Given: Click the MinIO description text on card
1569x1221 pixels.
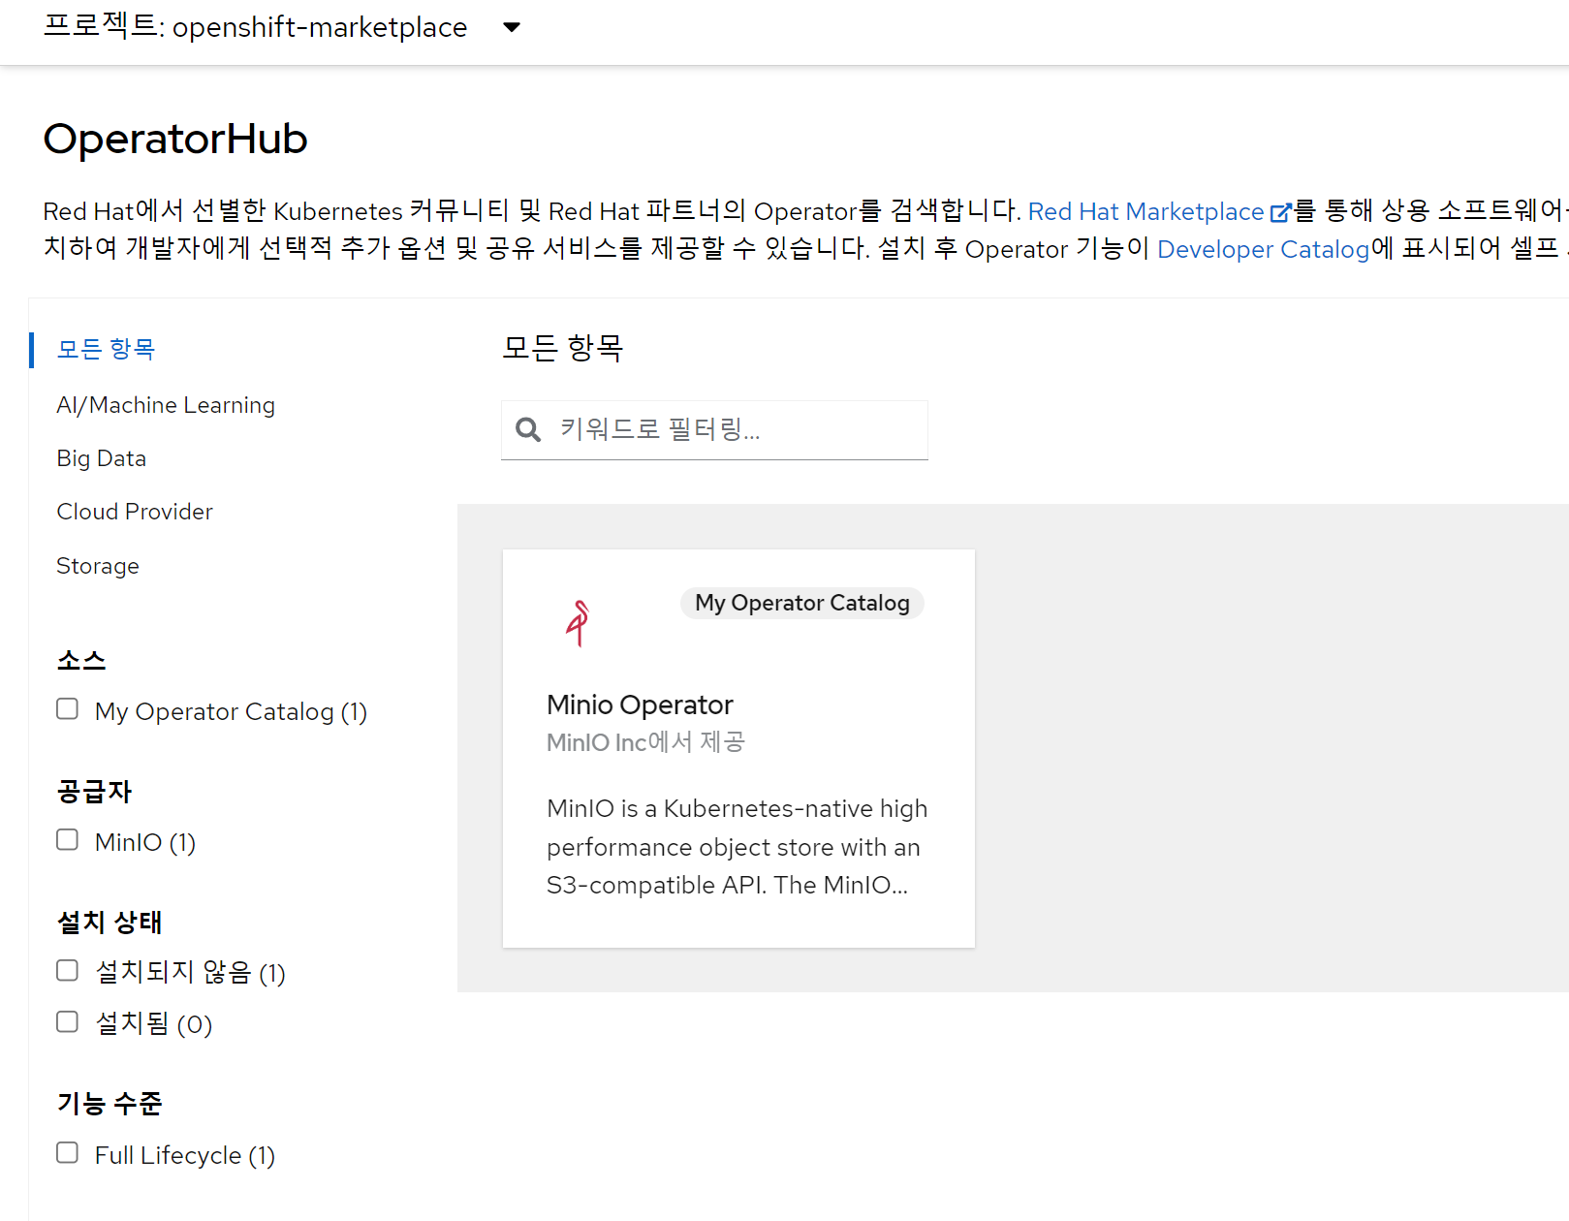Looking at the screenshot, I should tap(737, 847).
